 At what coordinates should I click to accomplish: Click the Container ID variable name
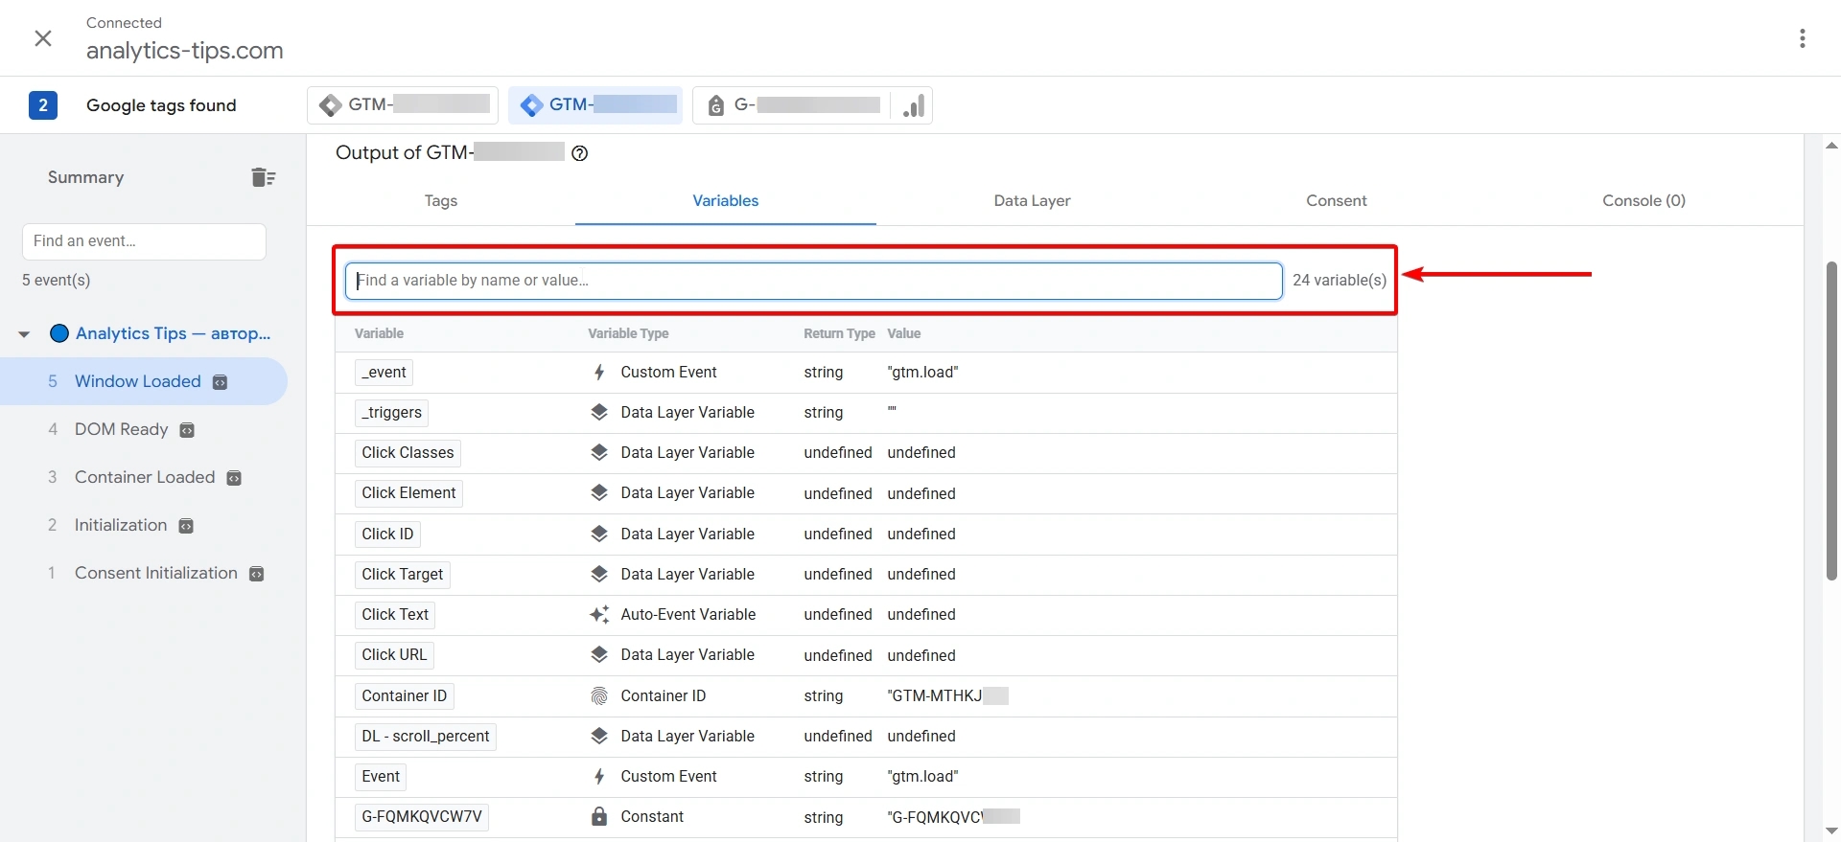pos(405,696)
